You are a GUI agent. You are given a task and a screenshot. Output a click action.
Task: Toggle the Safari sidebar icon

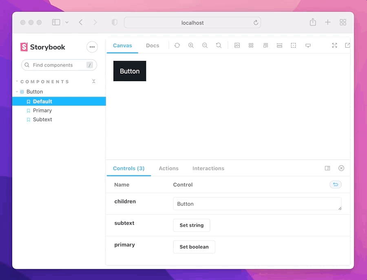coord(56,22)
